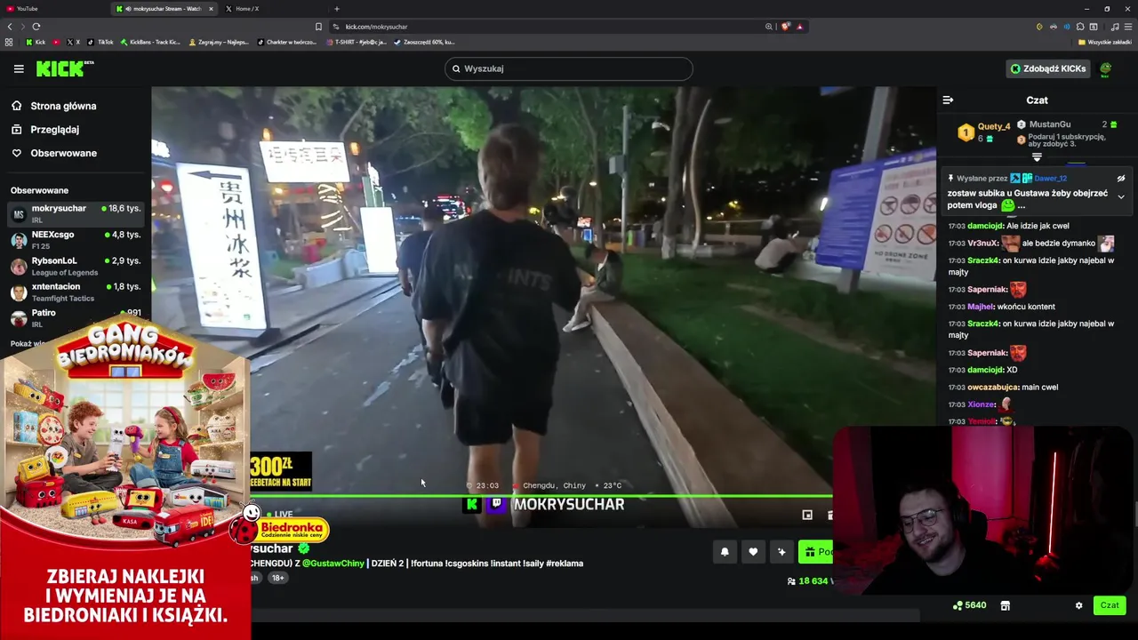Click Majhel username in chat
The width and height of the screenshot is (1138, 640).
coord(981,307)
